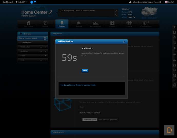
Task: Click the Devices panel header
Action: 33,34
